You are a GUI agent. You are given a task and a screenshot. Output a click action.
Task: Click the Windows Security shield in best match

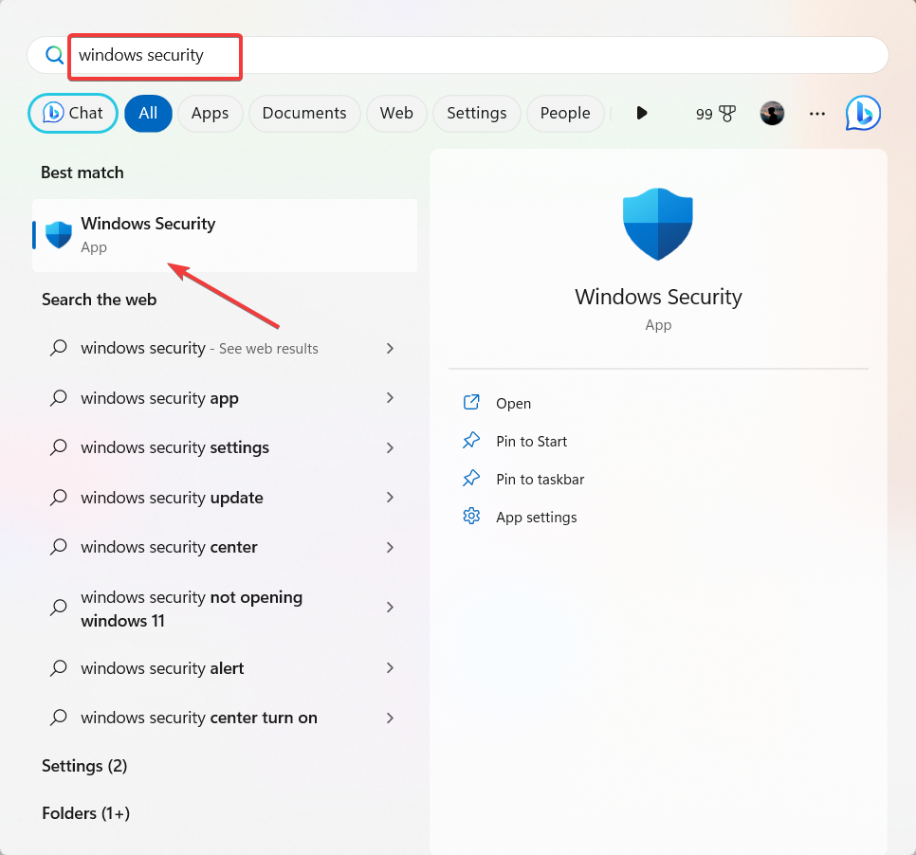pyautogui.click(x=59, y=235)
